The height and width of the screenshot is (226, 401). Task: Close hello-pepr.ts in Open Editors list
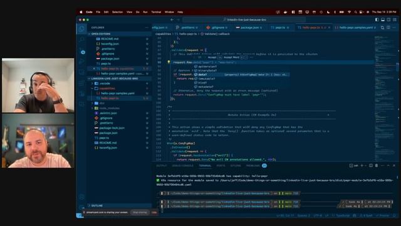94,68
